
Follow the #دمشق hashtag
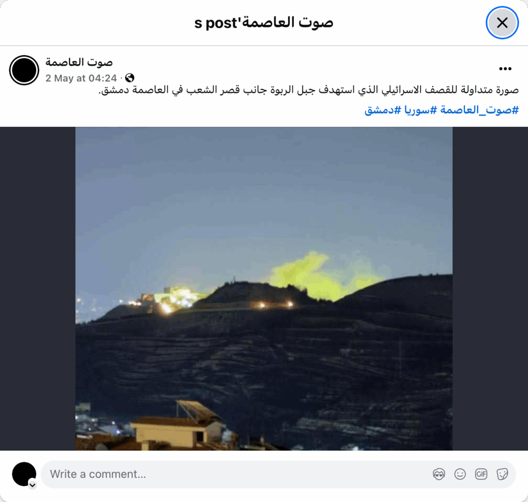383,110
